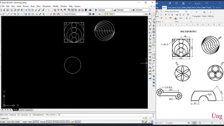Screen dimensions: 224x126
Task: Open the layer list dropdown
Action: tap(143, 14)
